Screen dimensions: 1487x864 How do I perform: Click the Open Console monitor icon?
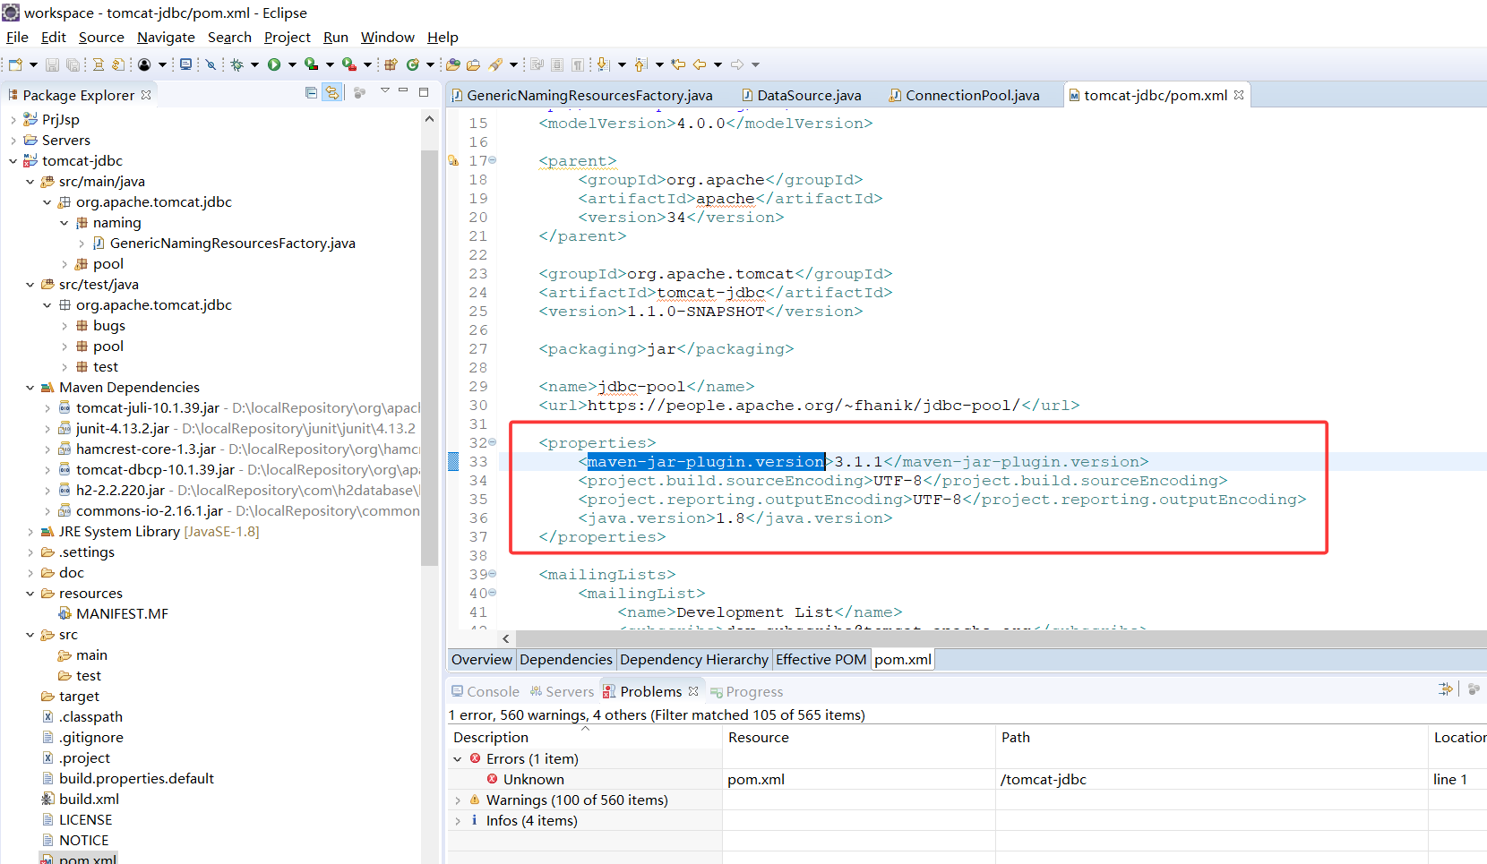(x=185, y=64)
